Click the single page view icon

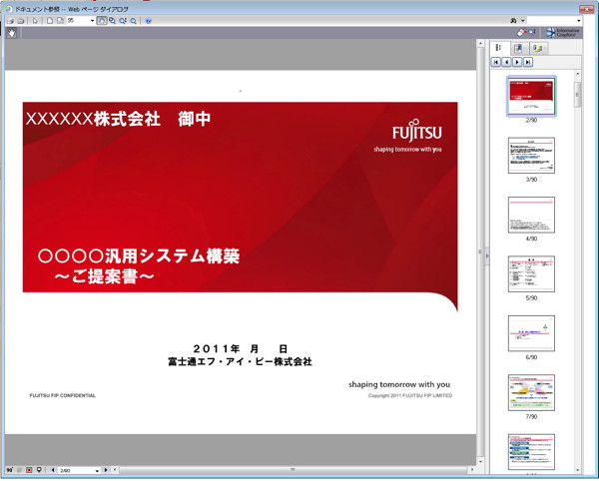pyautogui.click(x=50, y=21)
